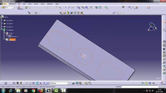Open the ENOVIA V5 menu
The width and height of the screenshot is (166, 93).
13,4
